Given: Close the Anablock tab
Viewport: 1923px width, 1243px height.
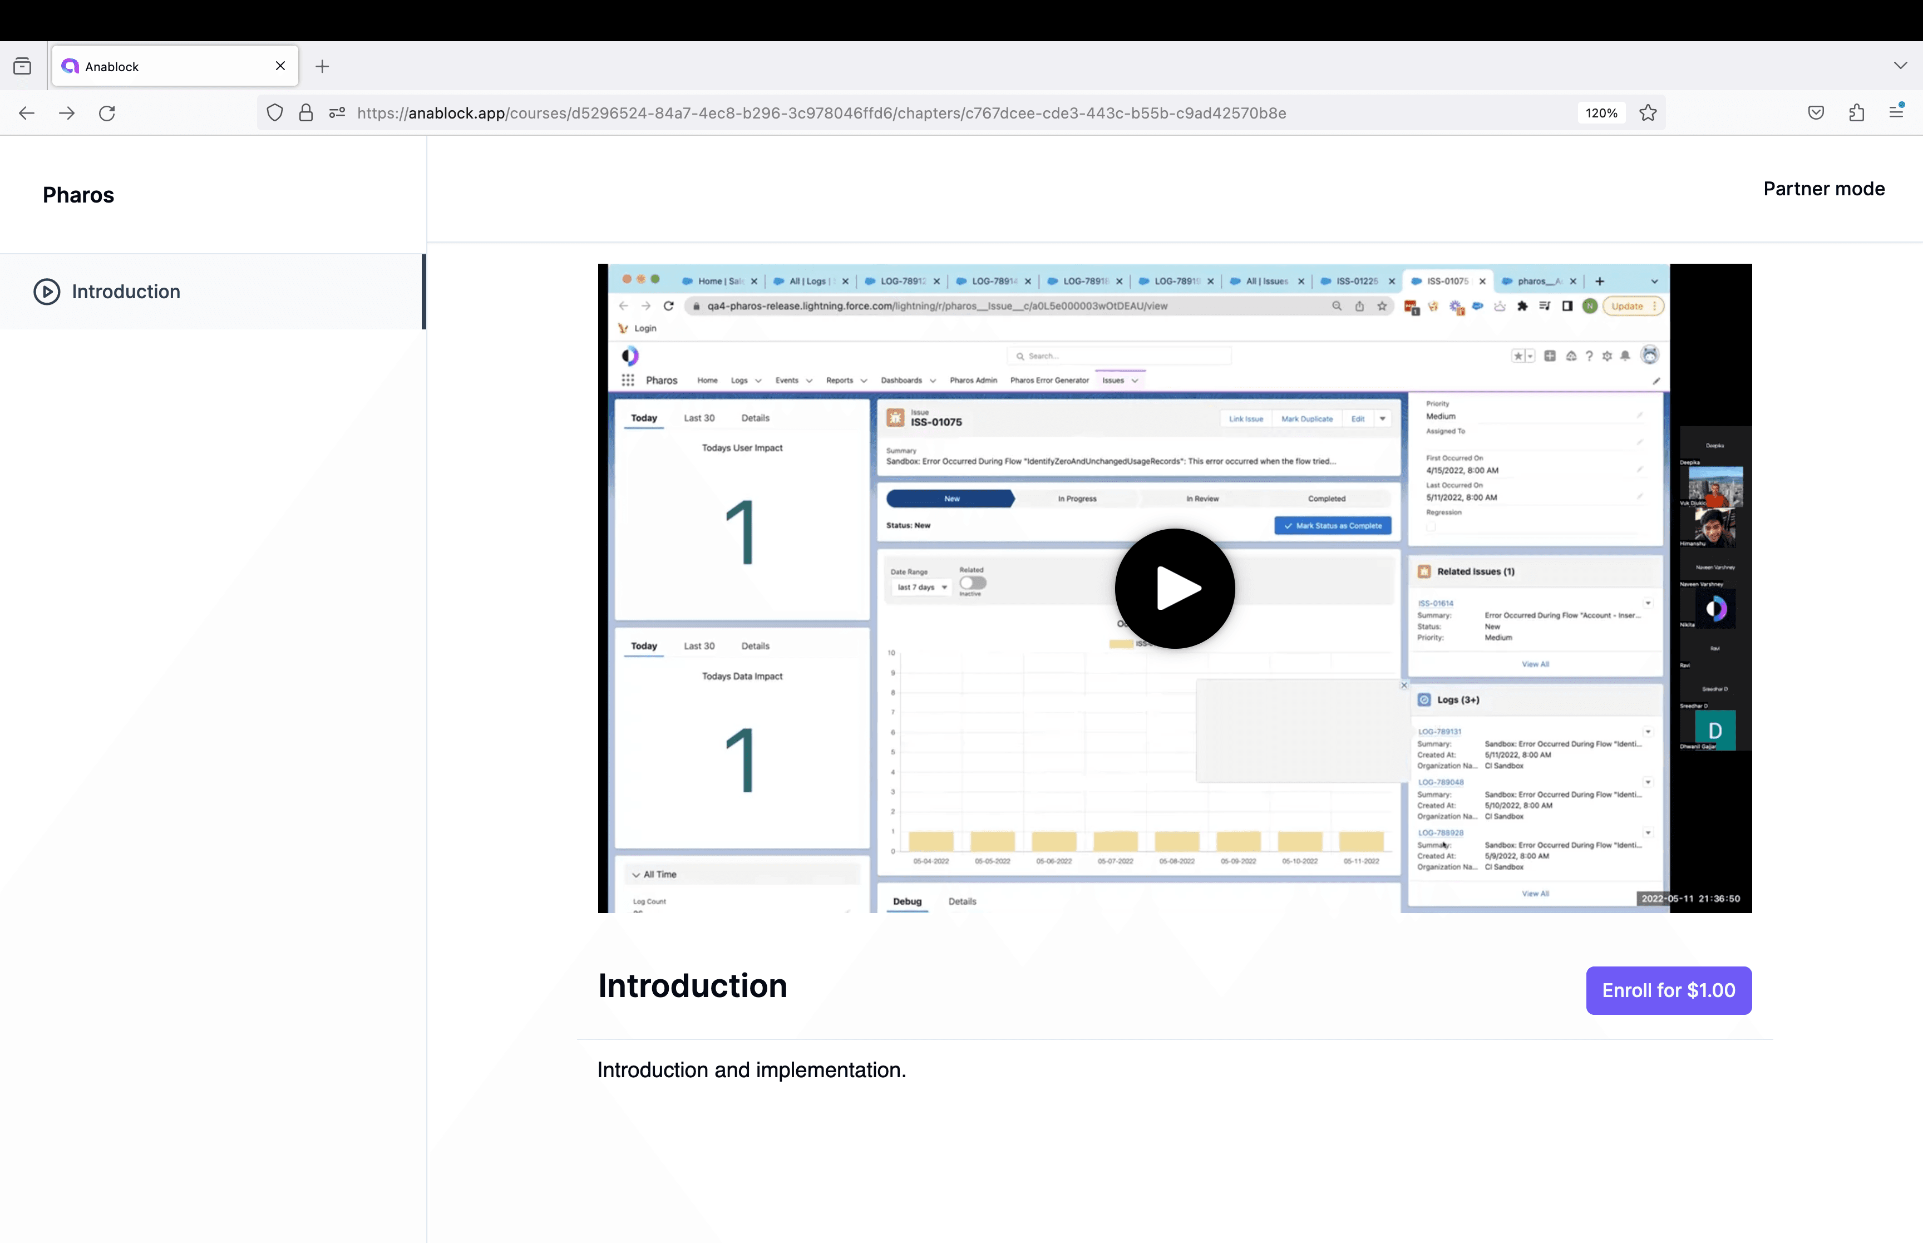Looking at the screenshot, I should pyautogui.click(x=280, y=66).
